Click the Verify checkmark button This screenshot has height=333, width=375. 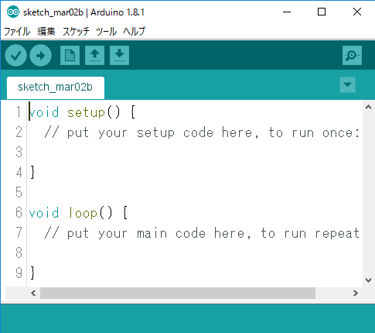click(x=15, y=56)
